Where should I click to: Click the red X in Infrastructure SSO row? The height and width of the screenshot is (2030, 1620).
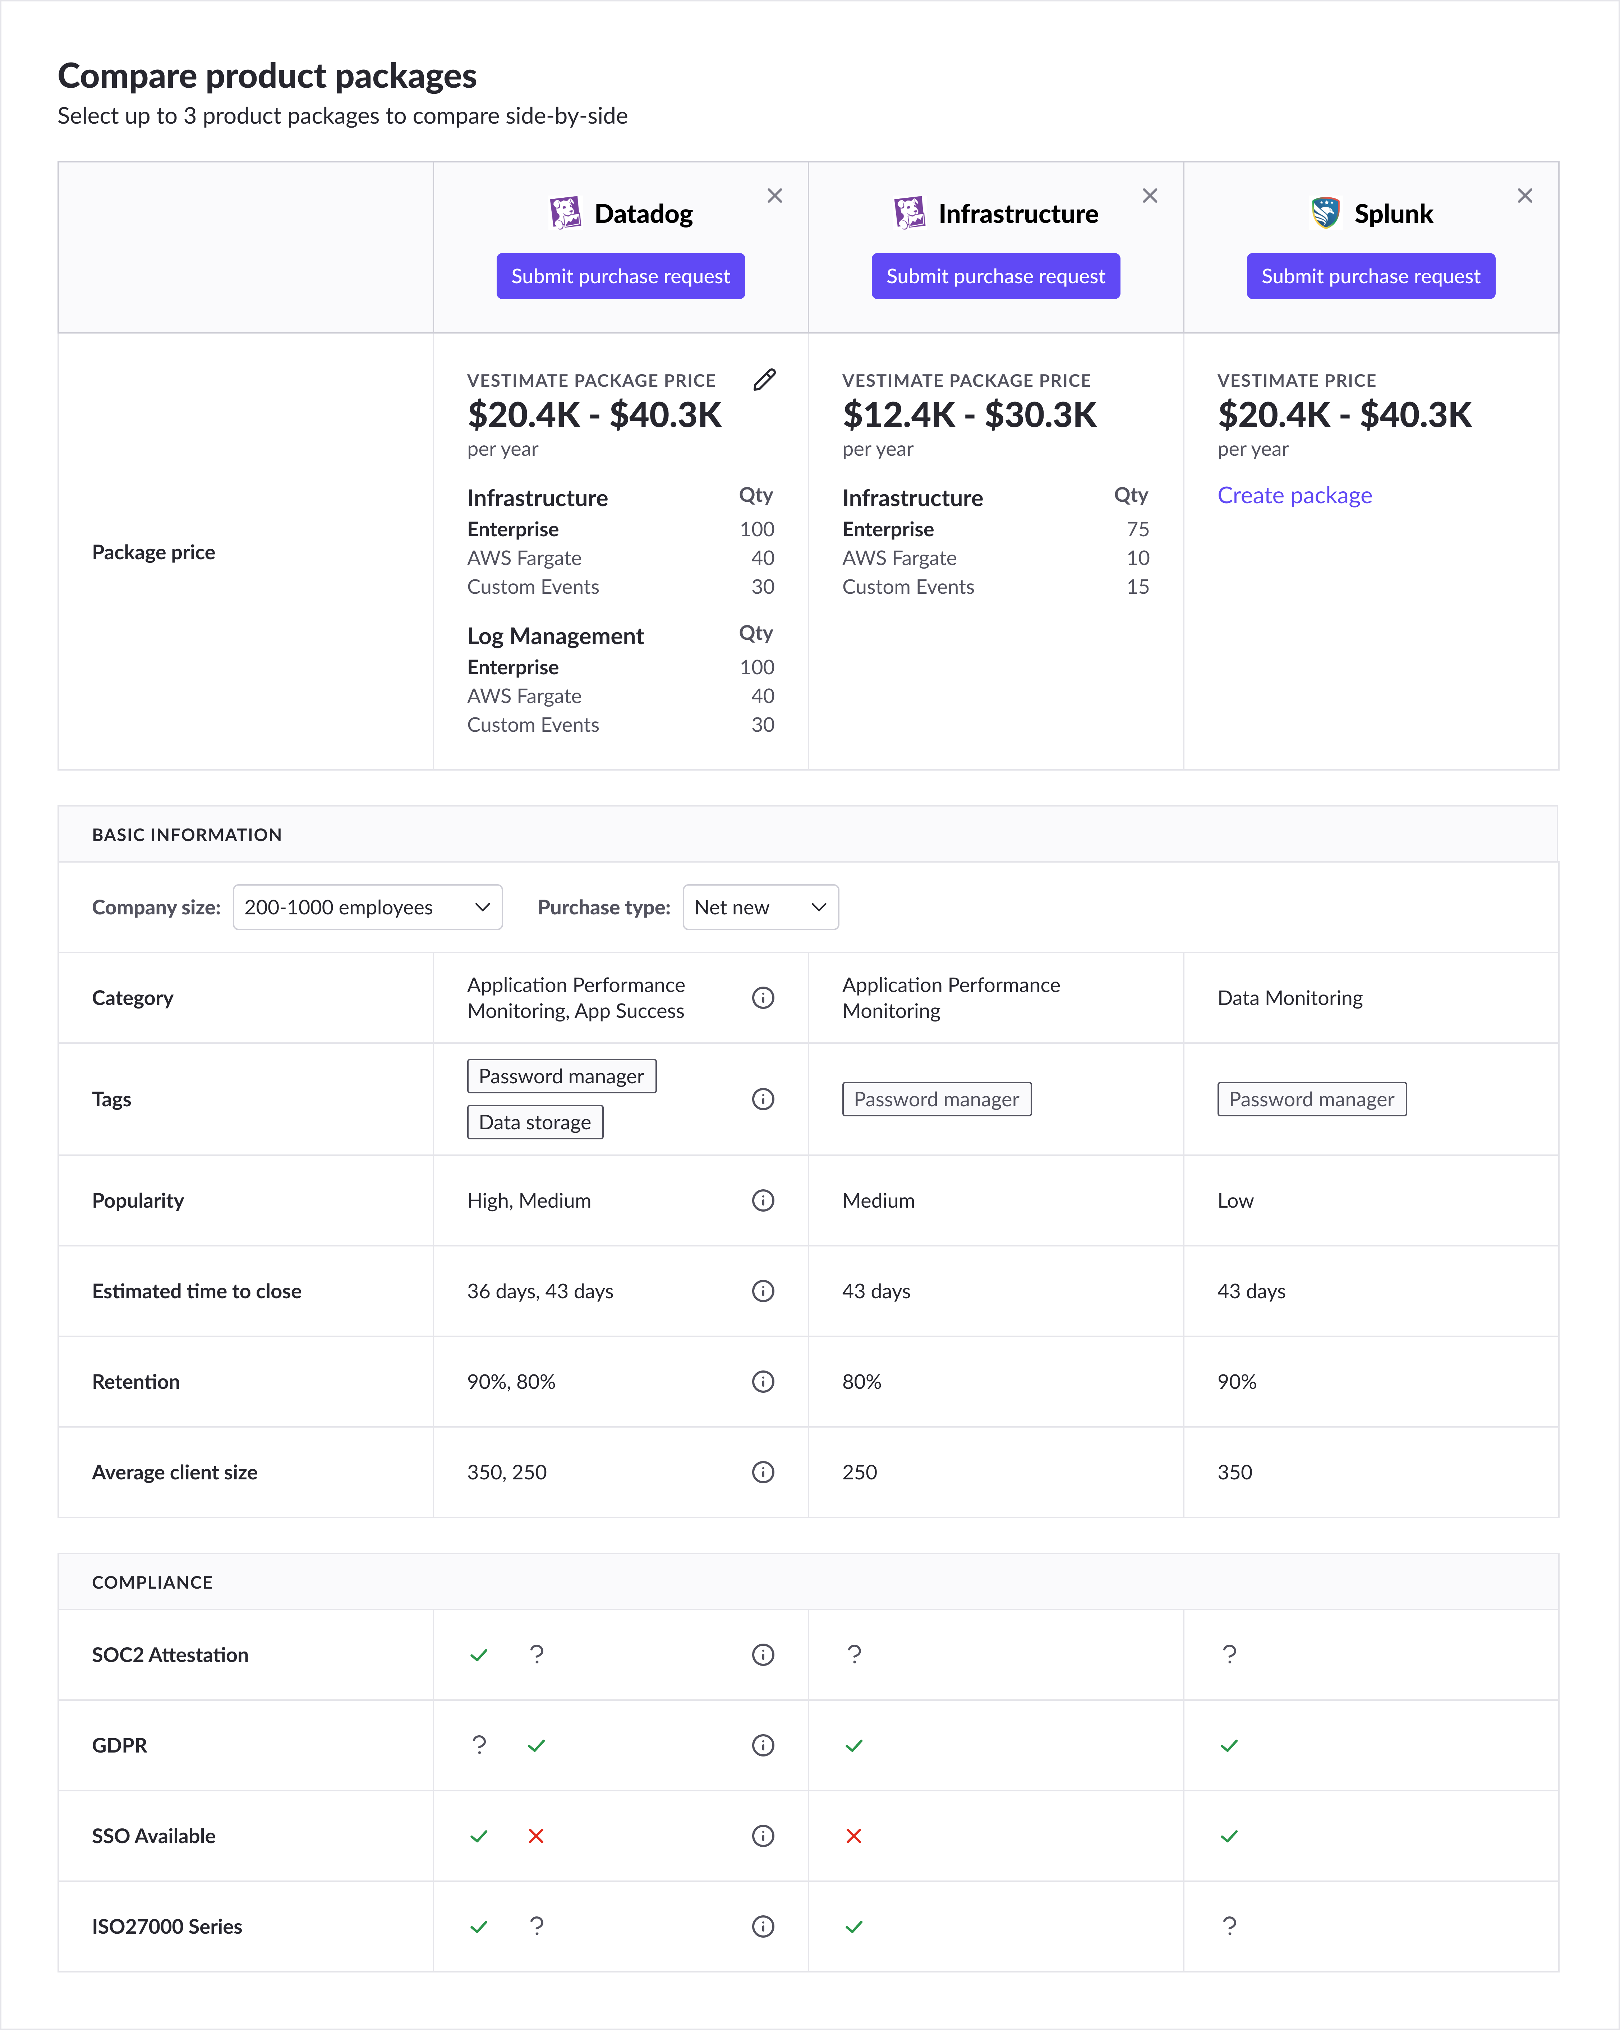tap(854, 1836)
